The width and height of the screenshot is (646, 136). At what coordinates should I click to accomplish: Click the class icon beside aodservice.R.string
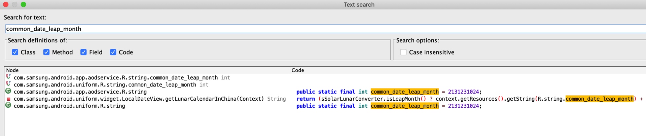(x=8, y=91)
